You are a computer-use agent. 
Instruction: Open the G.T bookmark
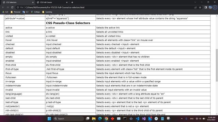[x=26, y=12]
